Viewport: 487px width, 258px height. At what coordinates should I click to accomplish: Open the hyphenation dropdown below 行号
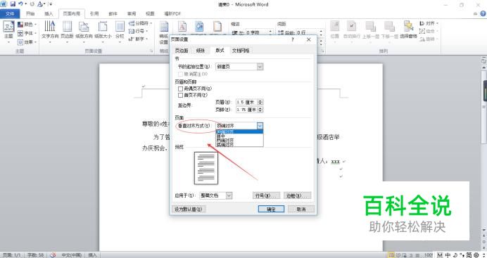click(138, 39)
